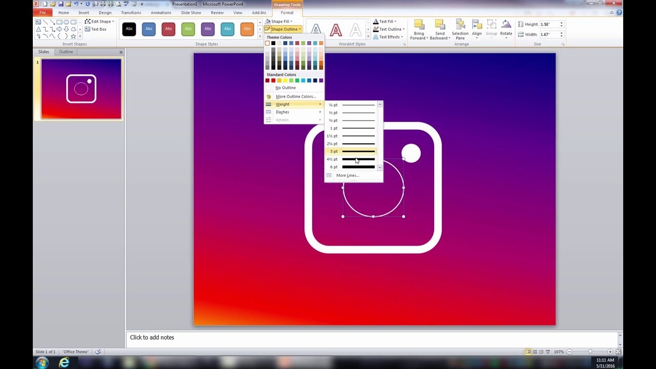Screen dimensions: 656x369
Task: Select the 4½ pt line weight
Action: 351,159
